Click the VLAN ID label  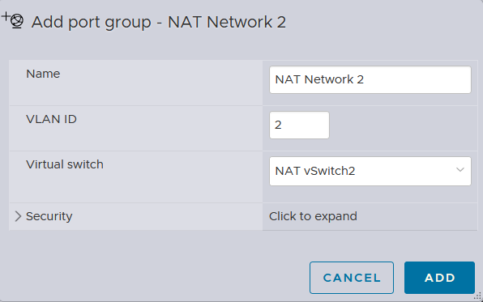coord(51,119)
